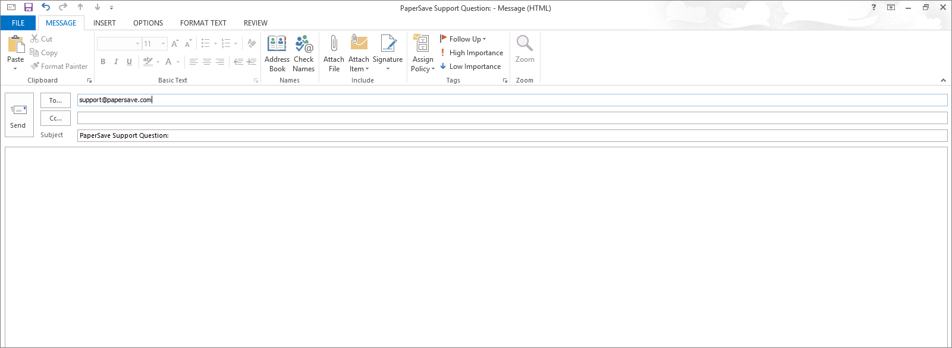The width and height of the screenshot is (952, 348).
Task: Send the email message
Action: 19,115
